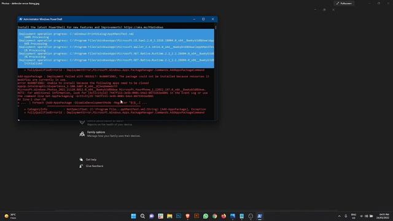This screenshot has height=221, width=393.
Task: Open Brave browser from taskbar
Action: coord(188,216)
